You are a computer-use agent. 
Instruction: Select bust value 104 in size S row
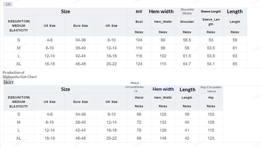point(139,40)
